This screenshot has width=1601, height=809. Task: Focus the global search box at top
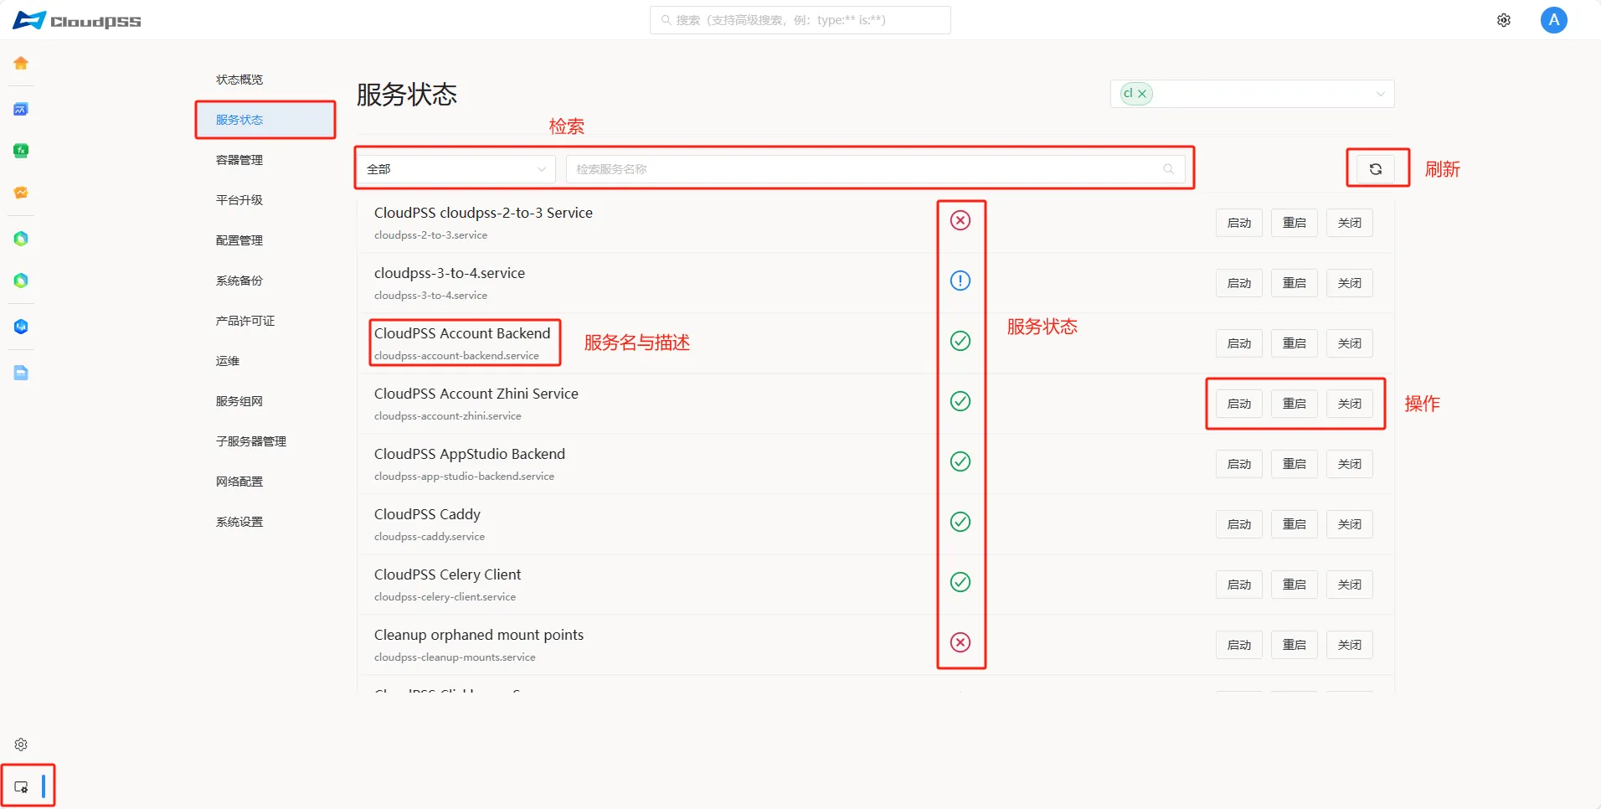[x=800, y=20]
